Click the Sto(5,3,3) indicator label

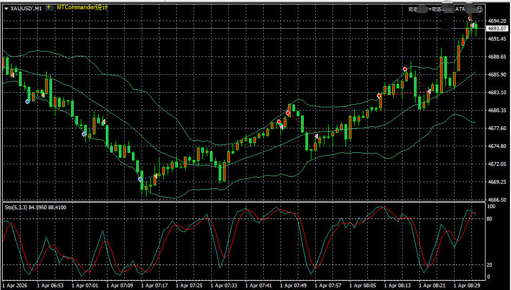pos(35,207)
